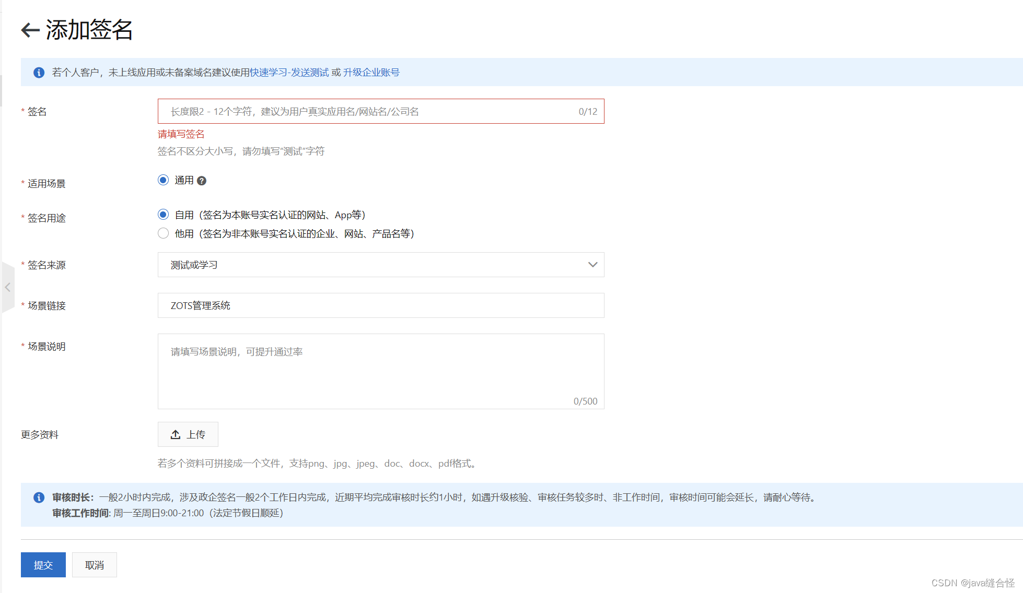Image resolution: width=1023 pixels, height=593 pixels.
Task: Expand the left sidebar collapse handle
Action: pyautogui.click(x=7, y=287)
